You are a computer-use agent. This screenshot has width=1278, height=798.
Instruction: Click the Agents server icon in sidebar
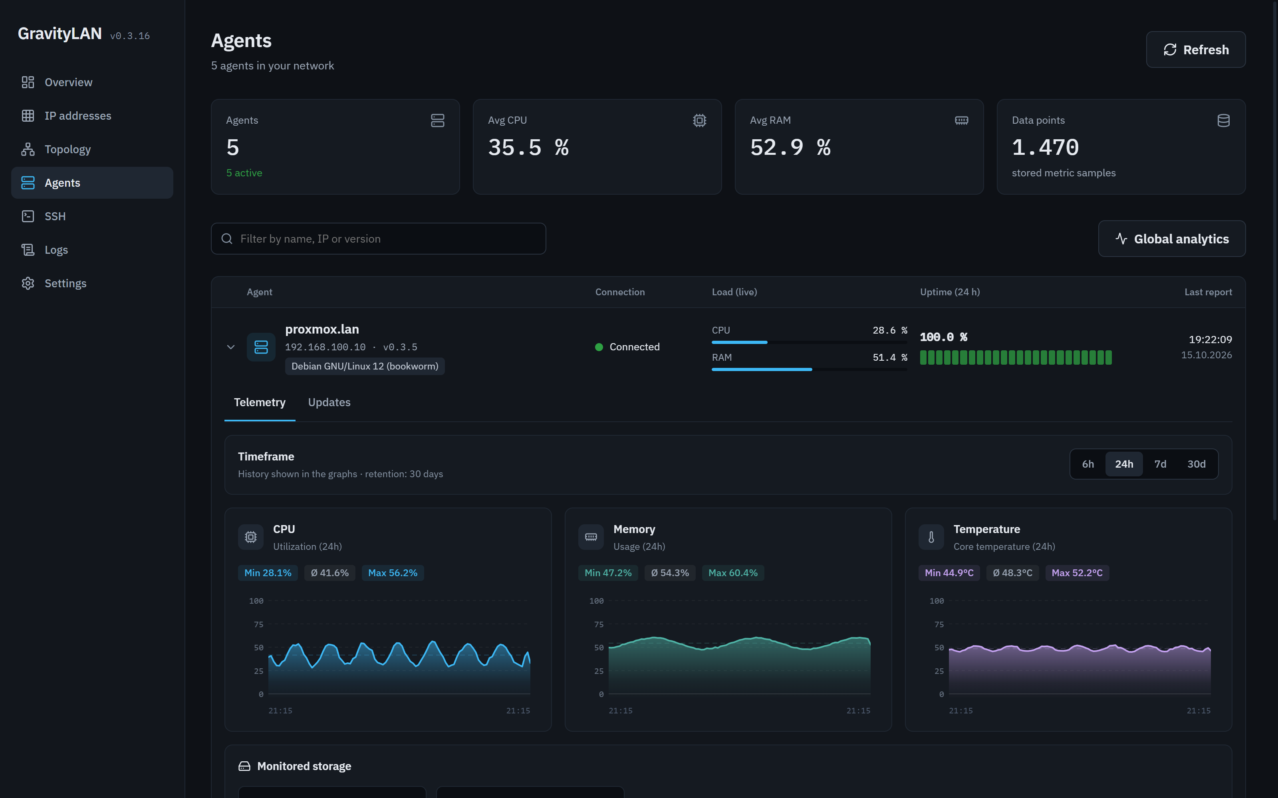(28, 183)
